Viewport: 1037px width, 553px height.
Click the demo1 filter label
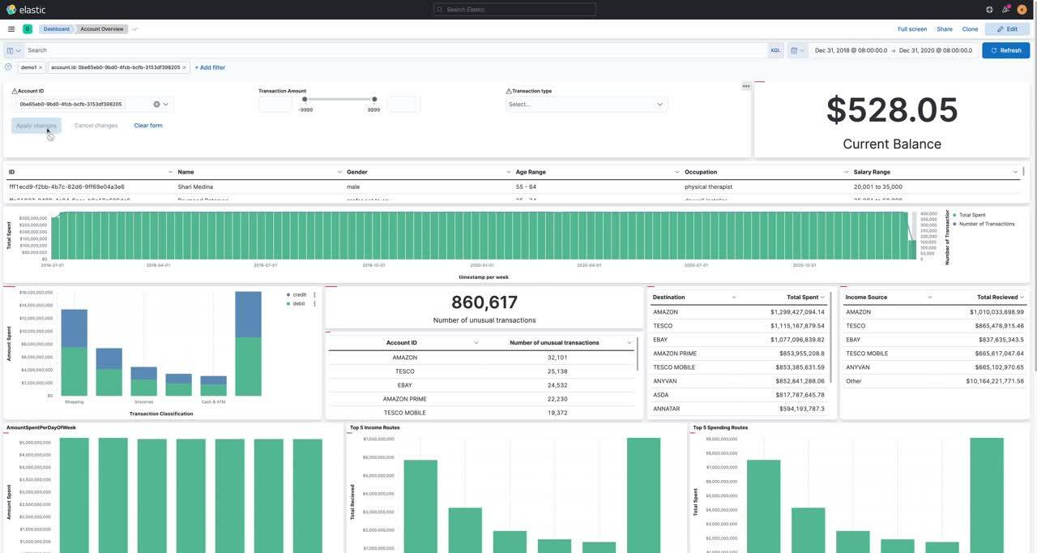pyautogui.click(x=28, y=67)
